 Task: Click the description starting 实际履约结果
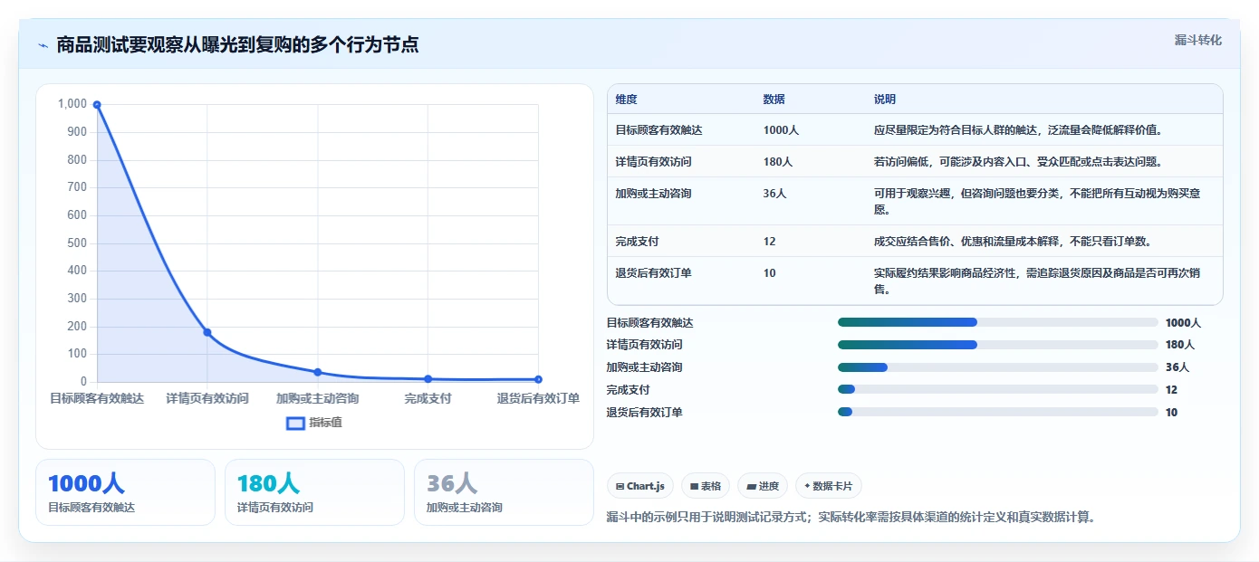coord(1037,281)
